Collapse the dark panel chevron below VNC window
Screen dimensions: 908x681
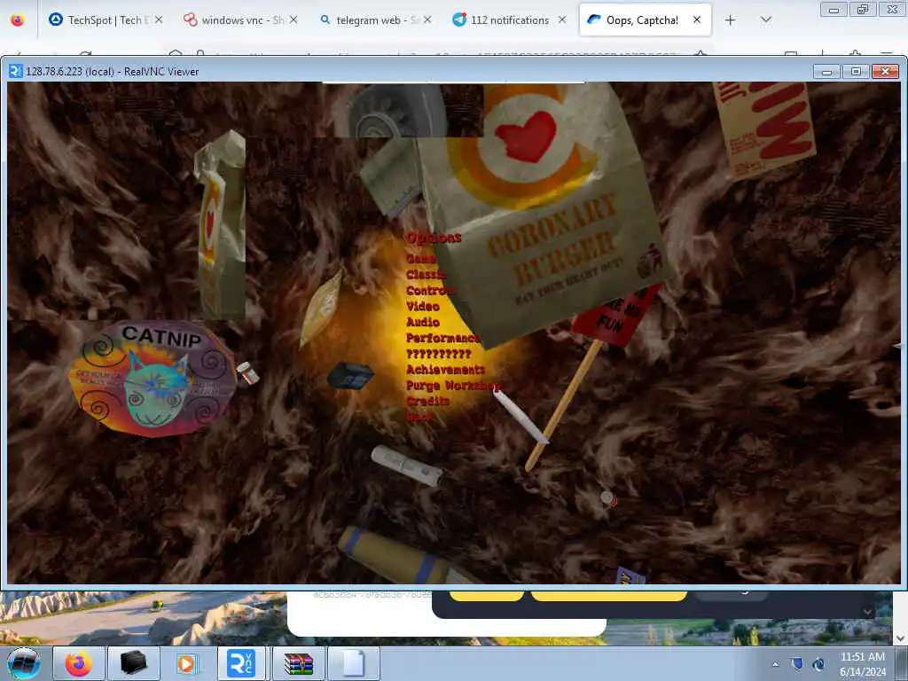(867, 612)
